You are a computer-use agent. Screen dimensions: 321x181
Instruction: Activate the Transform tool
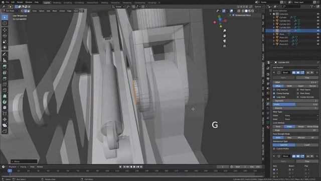(5, 48)
